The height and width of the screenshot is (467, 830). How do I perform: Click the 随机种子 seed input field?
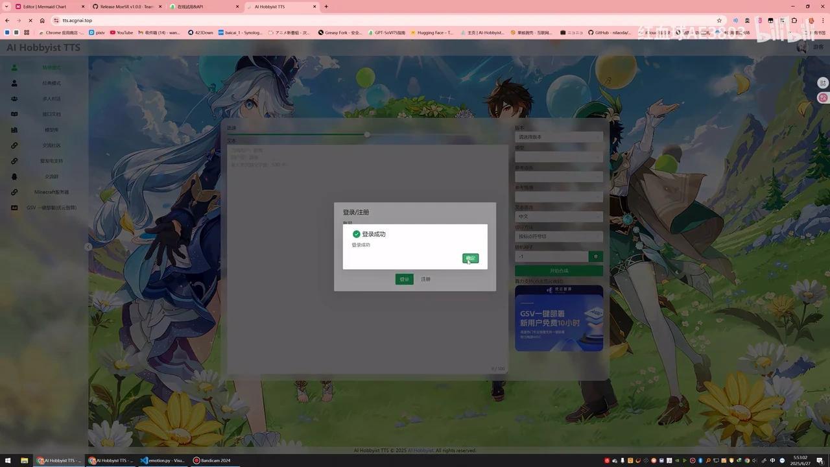pyautogui.click(x=551, y=256)
